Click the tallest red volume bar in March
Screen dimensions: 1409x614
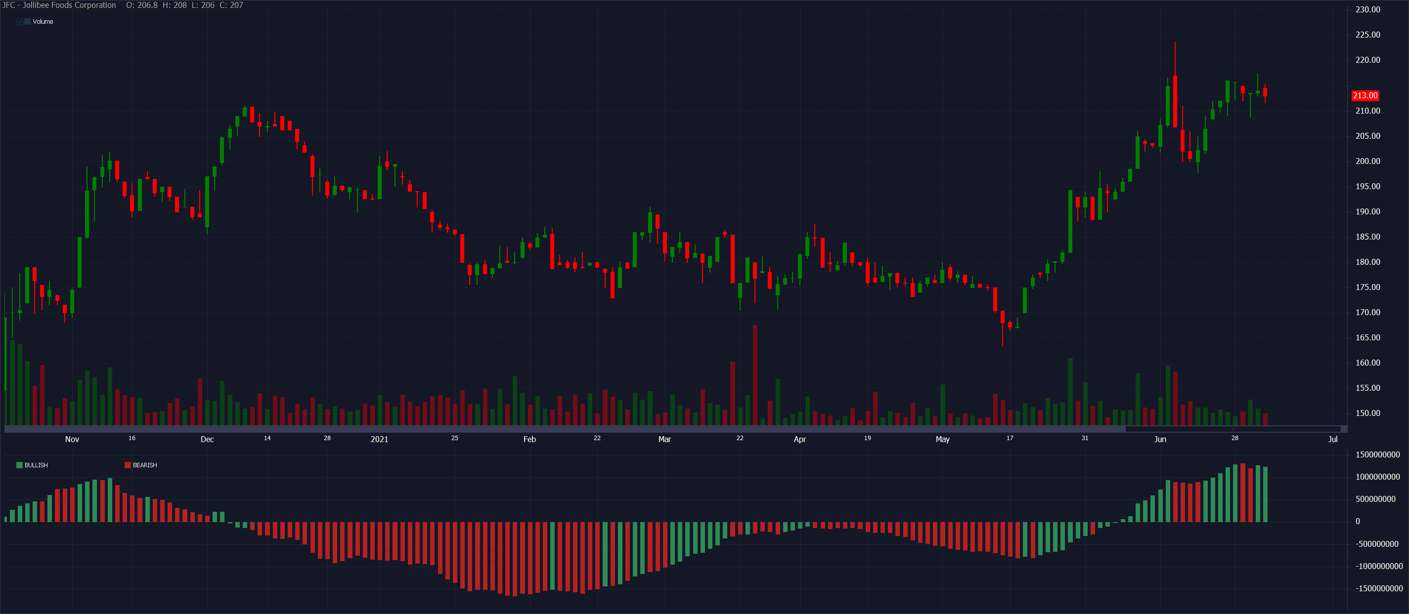[755, 375]
